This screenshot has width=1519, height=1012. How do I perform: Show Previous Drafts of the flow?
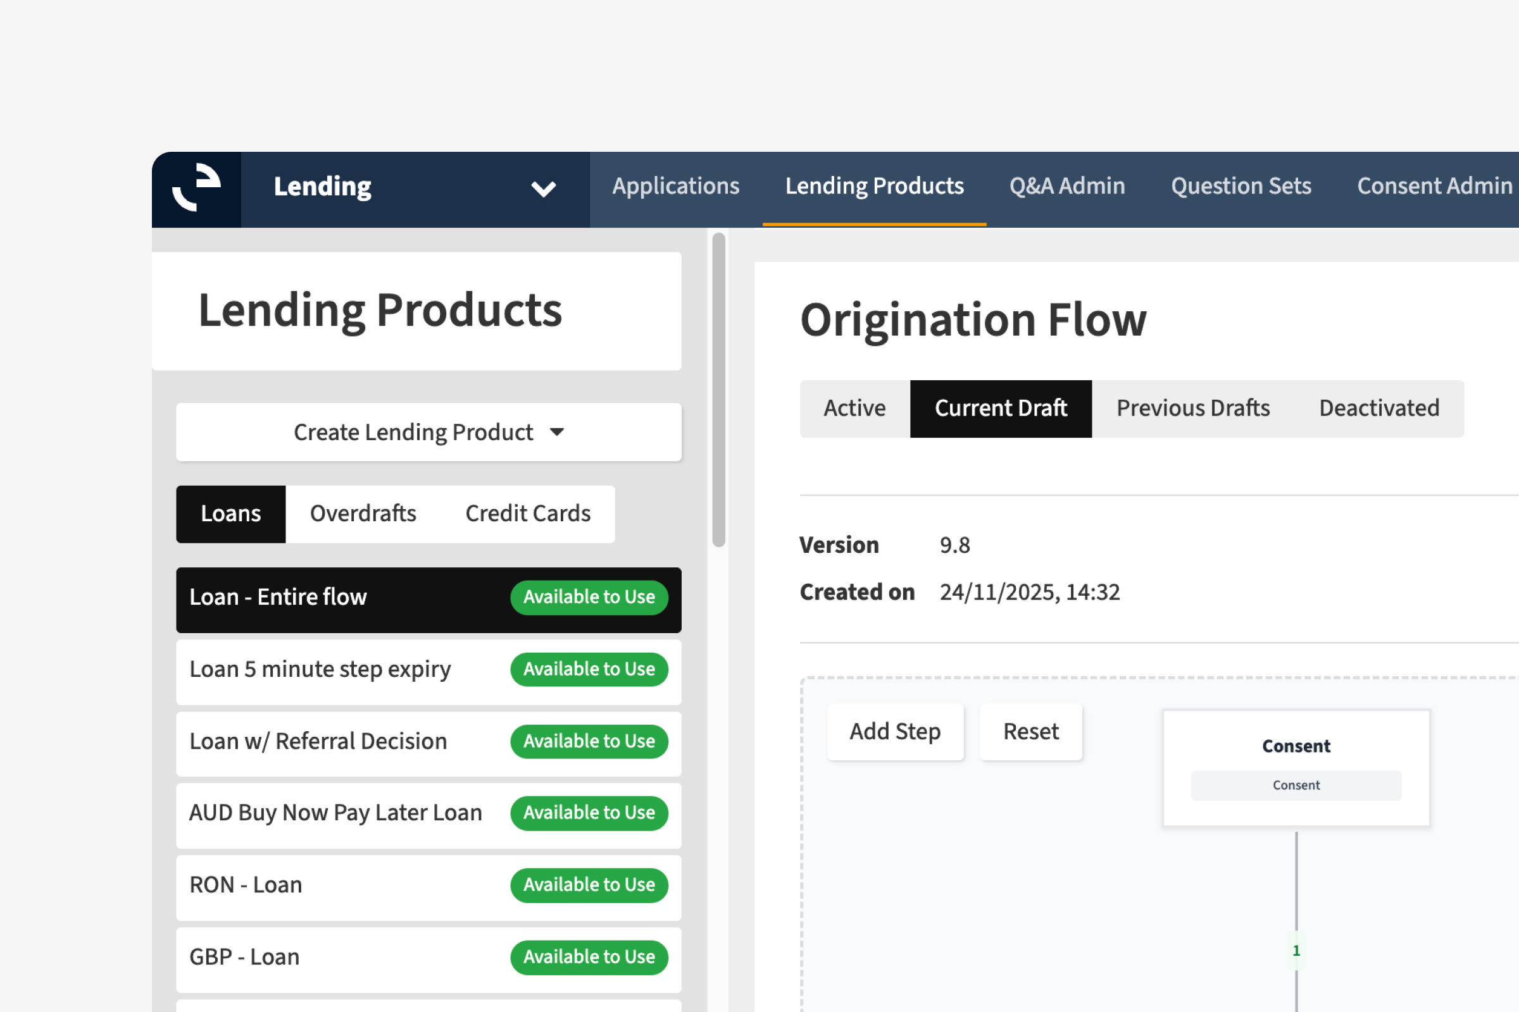pos(1192,409)
